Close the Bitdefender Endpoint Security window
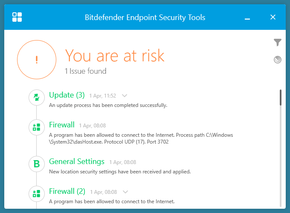 273,17
